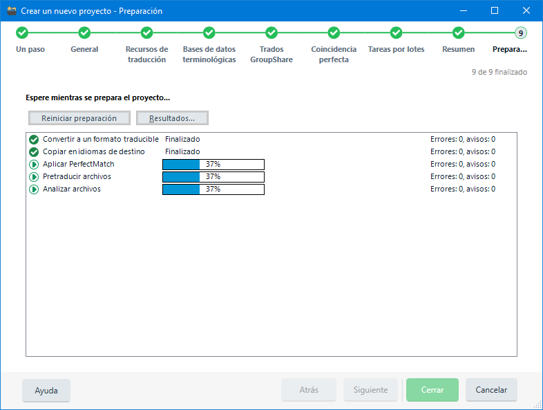The image size is (543, 410).
Task: Click the Aplicar PerfectMatch progress bar
Action: coord(213,165)
